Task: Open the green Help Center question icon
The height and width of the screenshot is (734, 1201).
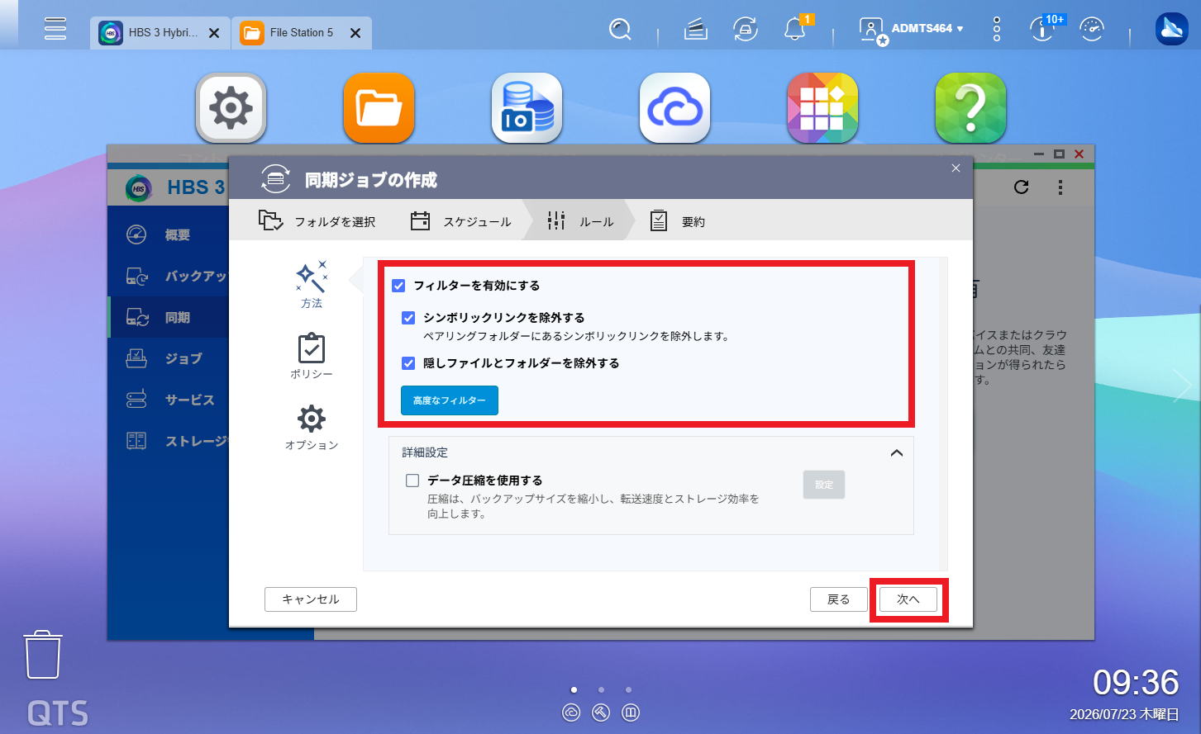Action: (970, 107)
